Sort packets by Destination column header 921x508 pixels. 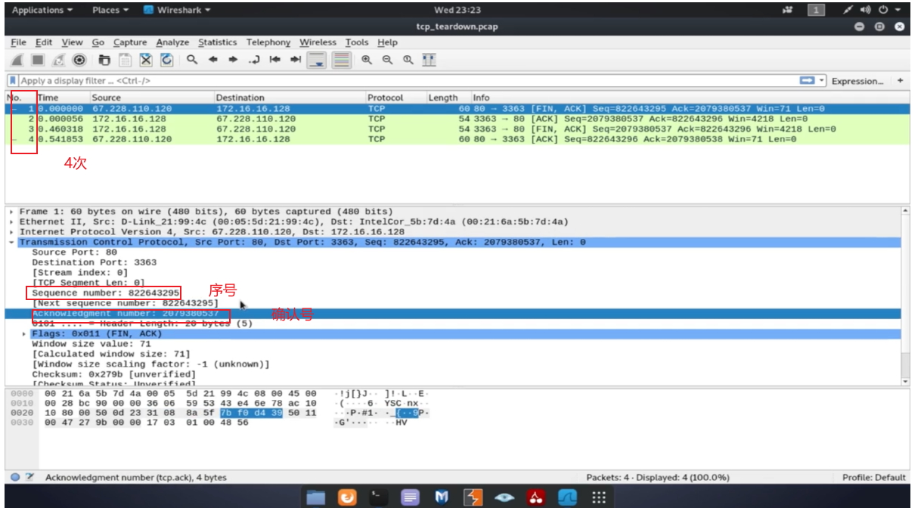point(289,98)
